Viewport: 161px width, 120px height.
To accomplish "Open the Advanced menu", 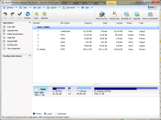I will pyautogui.click(x=71, y=7).
